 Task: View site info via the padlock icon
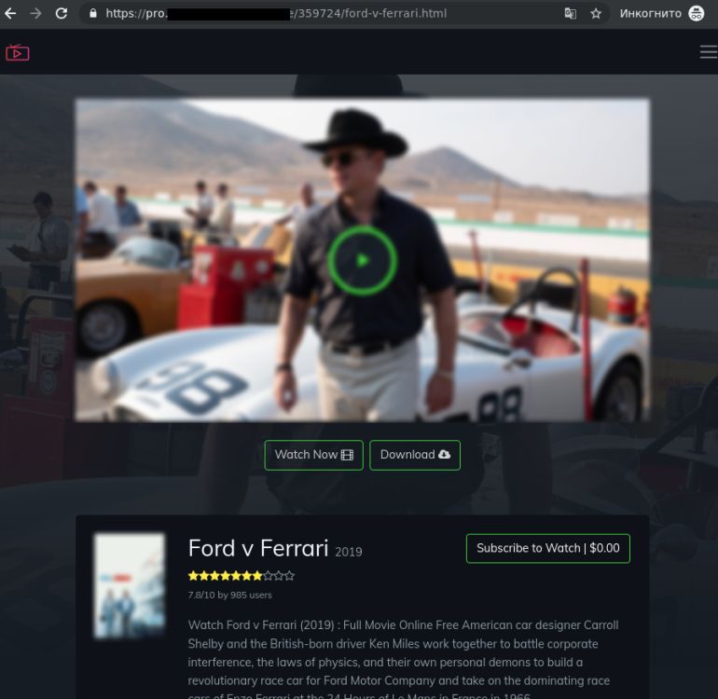coord(92,14)
